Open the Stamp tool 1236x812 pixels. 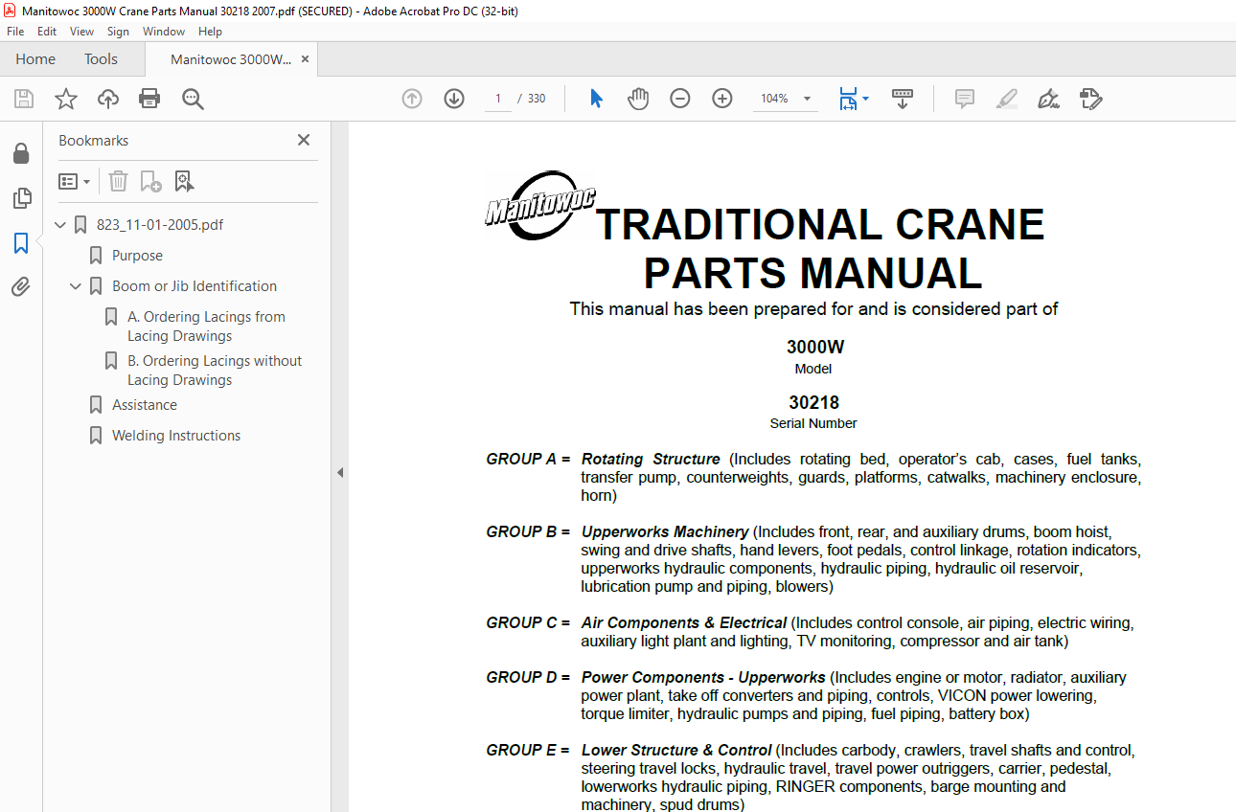(1090, 99)
